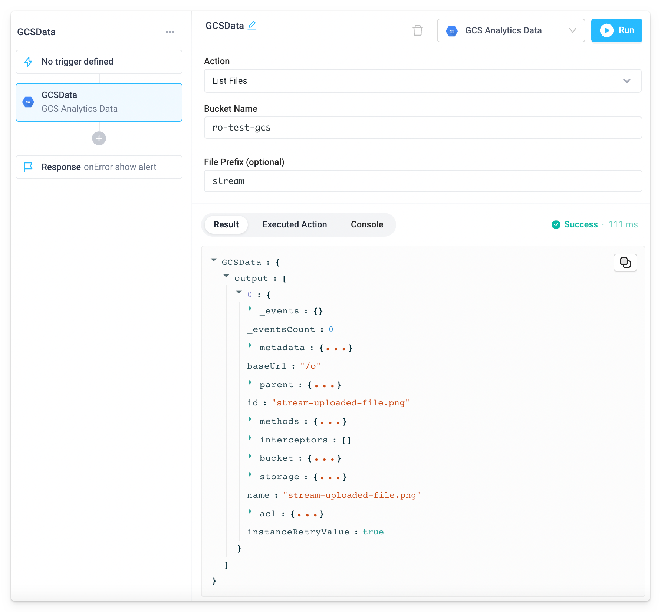
Task: Click the Bucket Name input field
Action: [422, 128]
